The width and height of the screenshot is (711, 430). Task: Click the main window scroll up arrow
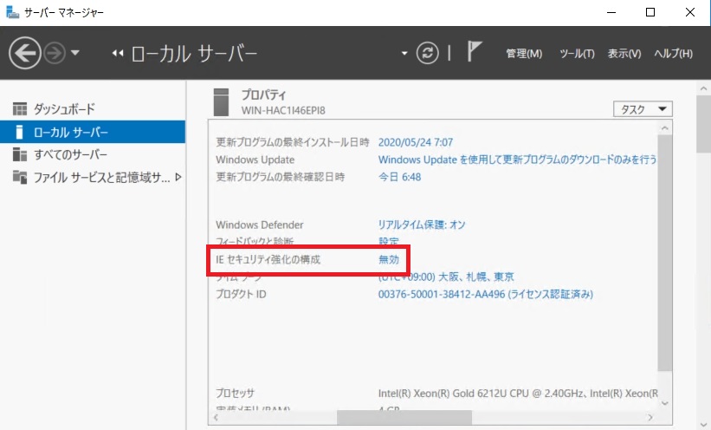(x=703, y=88)
